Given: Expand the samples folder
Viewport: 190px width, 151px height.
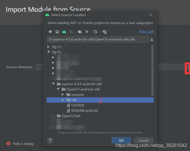Looking at the screenshot, I should [63, 94].
